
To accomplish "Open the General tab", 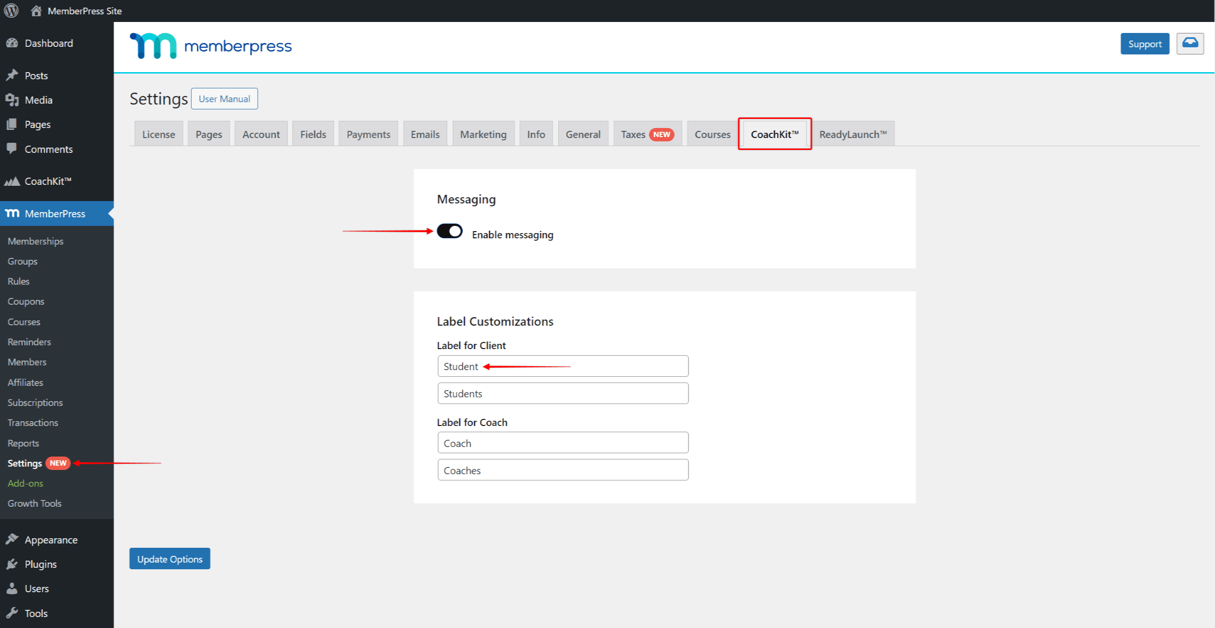I will 583,134.
